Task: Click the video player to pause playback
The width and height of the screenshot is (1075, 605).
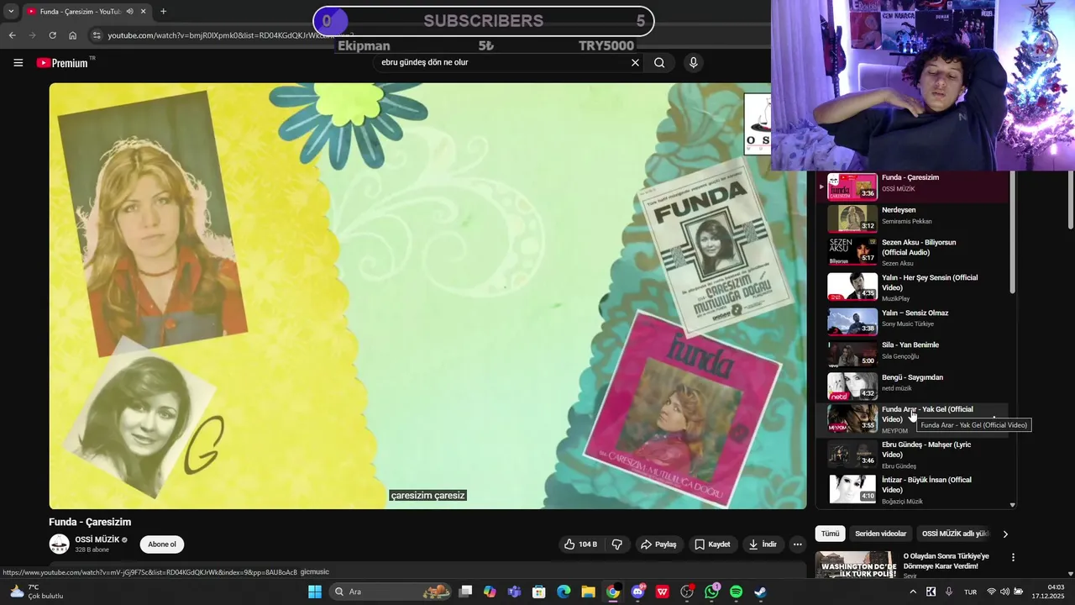Action: click(427, 296)
